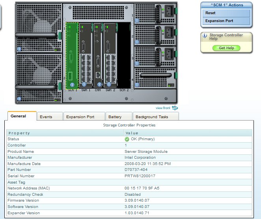This screenshot has width=261, height=219.
Task: Click the upper fan module info icon
Action: [19, 49]
